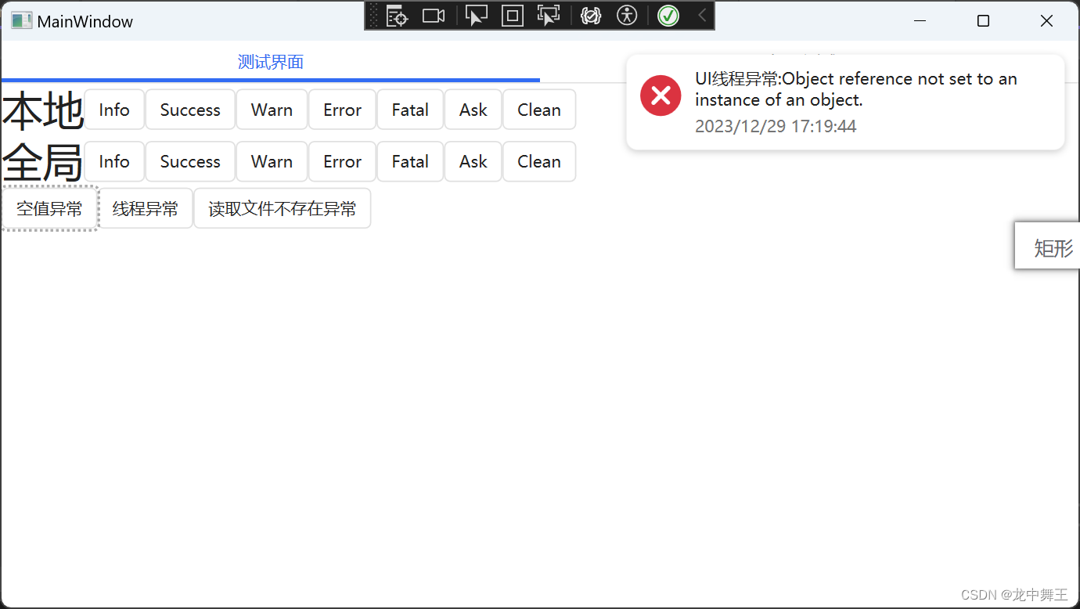Screen dimensions: 1080x609
Task: Click Warn button in 全局 row
Action: [272, 161]
